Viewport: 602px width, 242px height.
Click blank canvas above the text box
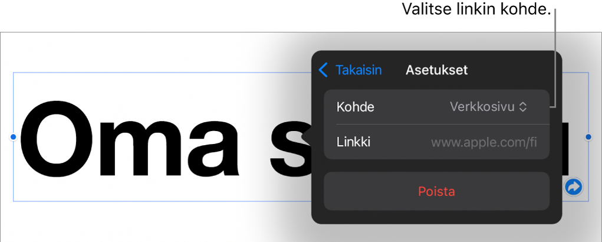tap(147, 52)
